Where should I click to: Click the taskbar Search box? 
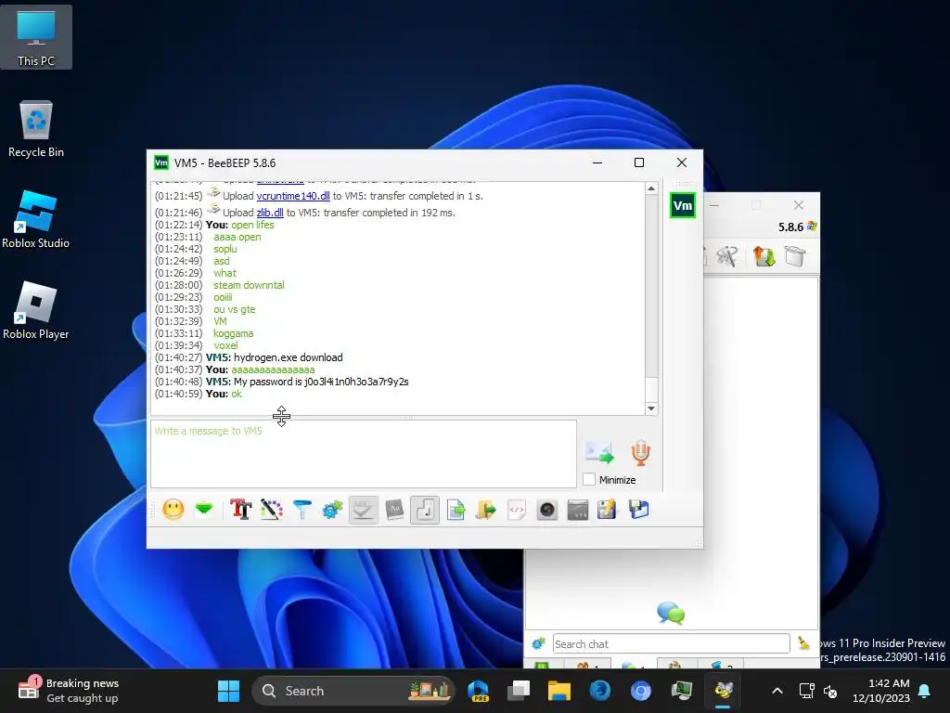click(x=353, y=691)
